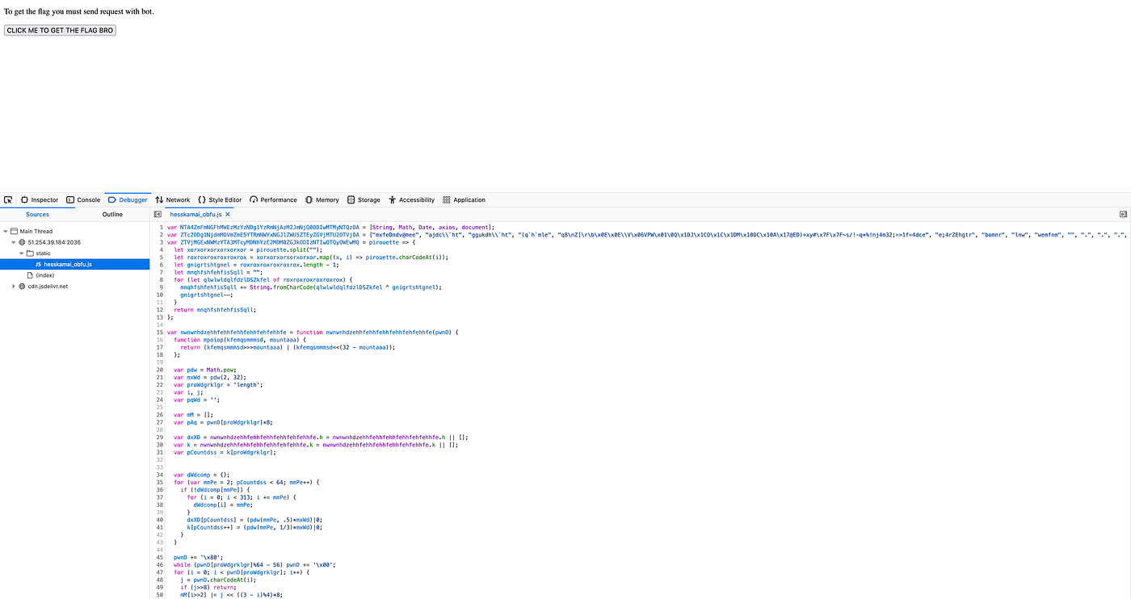Collapse the Main Thread tree node
1131x599 pixels.
6,232
